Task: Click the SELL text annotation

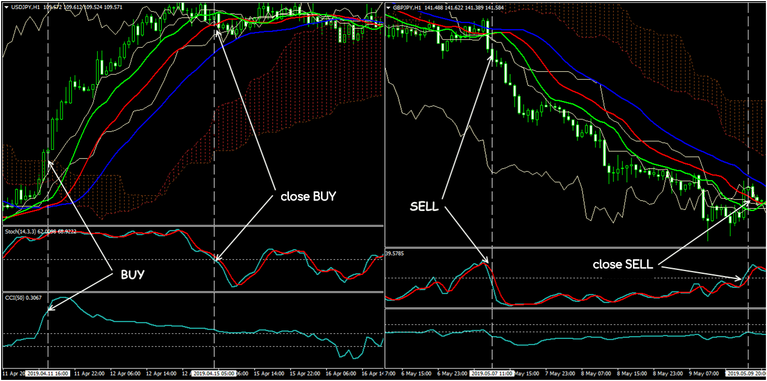Action: (424, 206)
